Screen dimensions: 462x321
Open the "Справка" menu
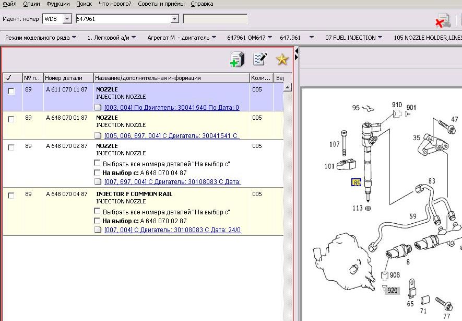(202, 4)
